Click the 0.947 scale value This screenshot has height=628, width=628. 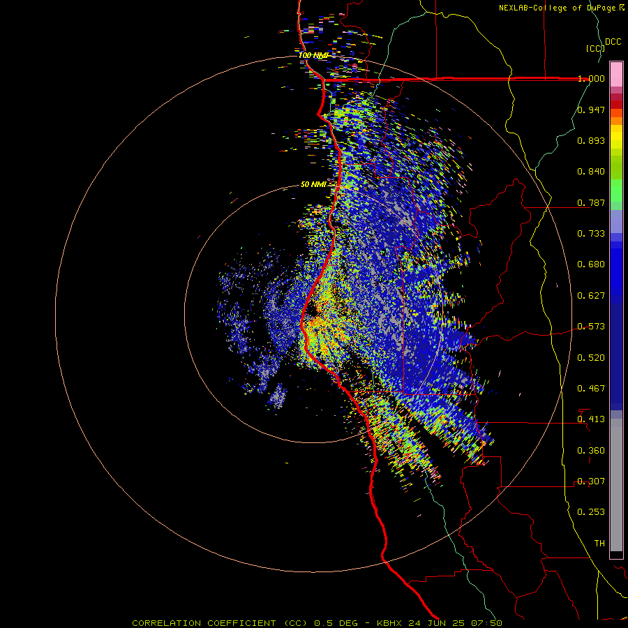pos(591,110)
